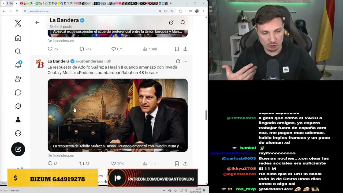
Task: Click the microphone icon in the system tray
Action: coord(176,190)
